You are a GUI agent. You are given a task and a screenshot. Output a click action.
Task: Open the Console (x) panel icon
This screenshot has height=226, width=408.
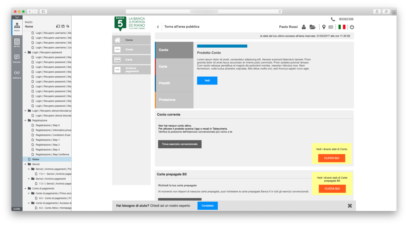coord(17,74)
